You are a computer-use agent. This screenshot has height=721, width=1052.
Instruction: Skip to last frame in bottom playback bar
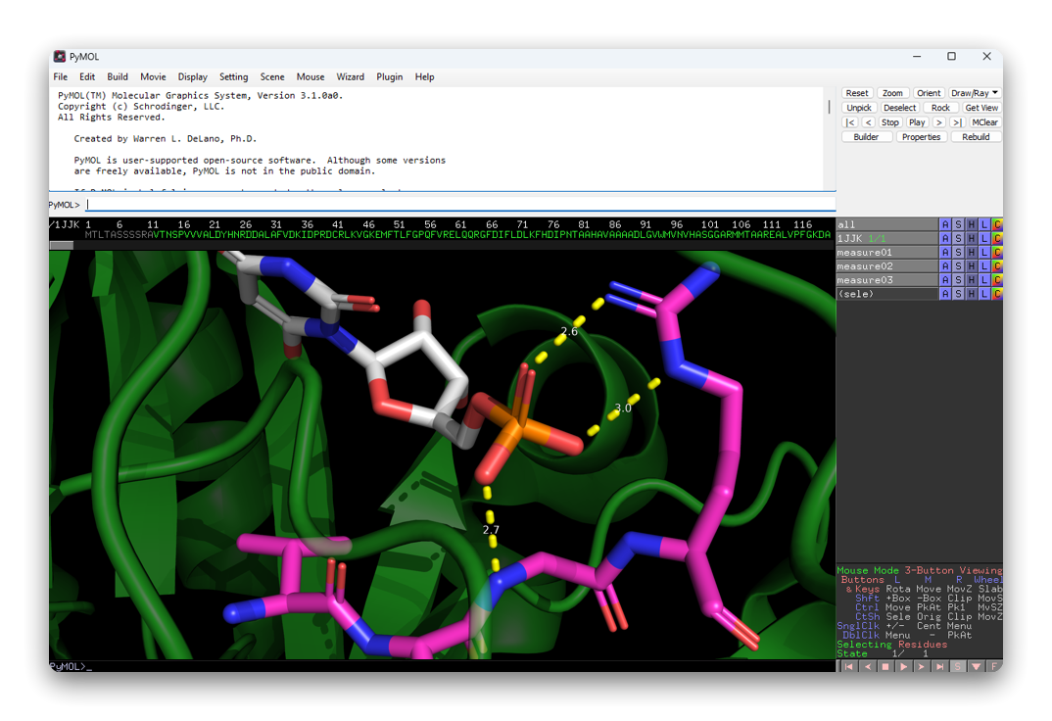940,667
